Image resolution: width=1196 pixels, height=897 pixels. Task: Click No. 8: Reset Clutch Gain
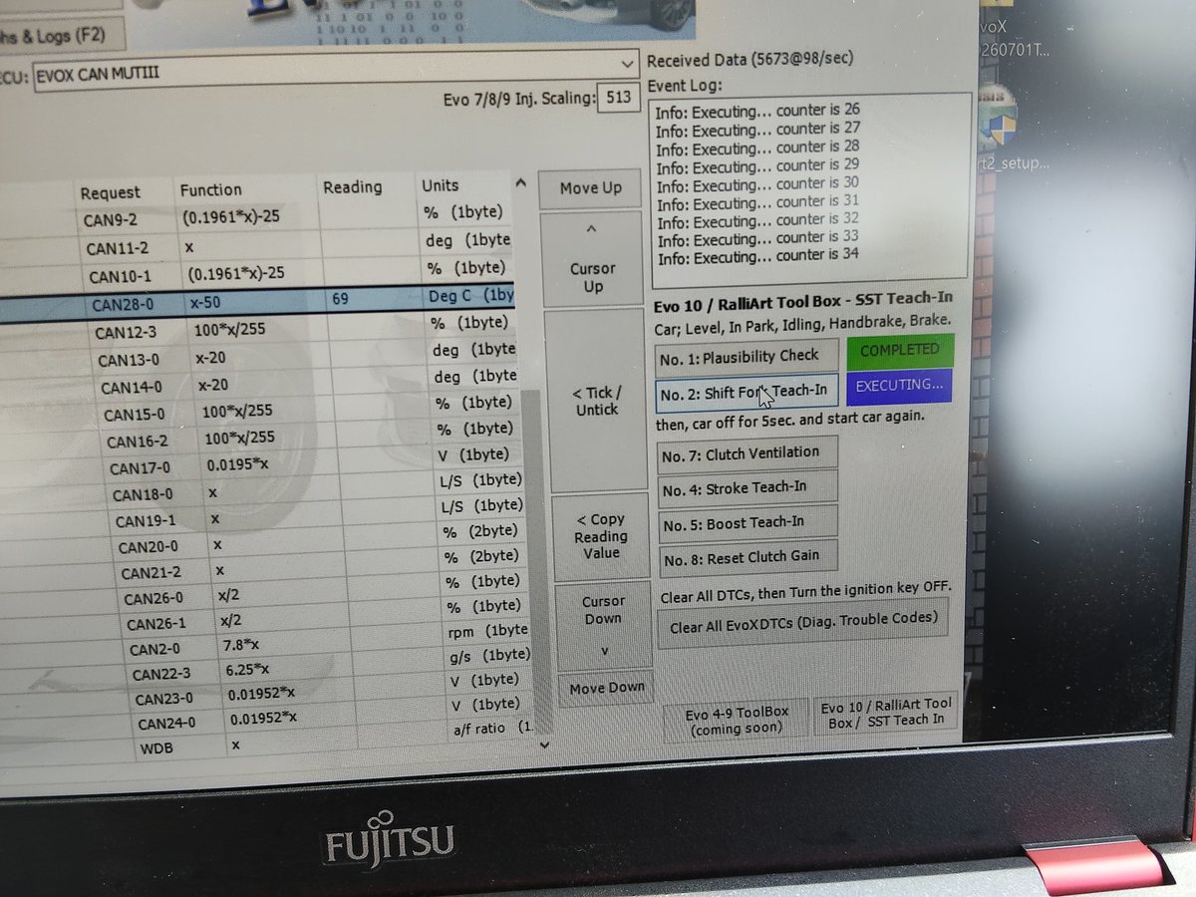[747, 556]
